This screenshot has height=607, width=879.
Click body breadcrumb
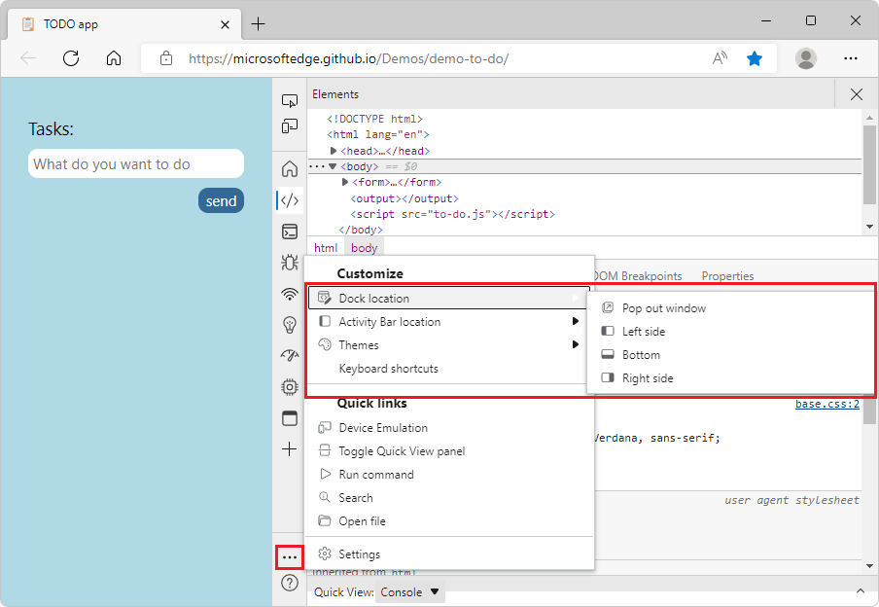365,248
